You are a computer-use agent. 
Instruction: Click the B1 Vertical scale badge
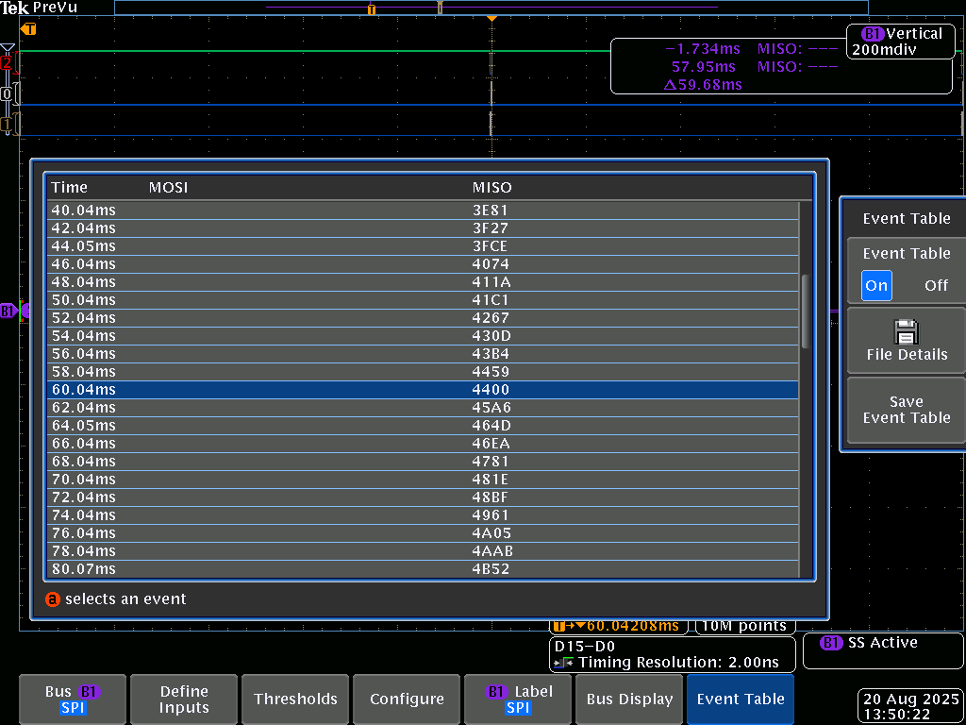[x=897, y=42]
